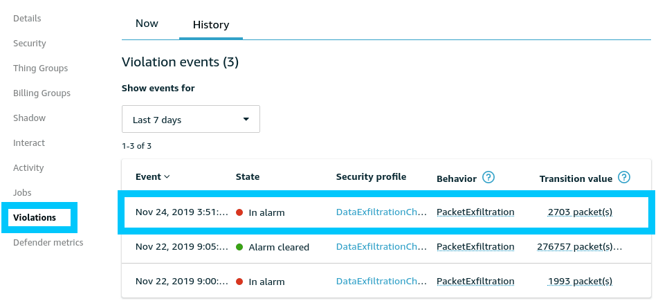
Task: Select the History tab
Action: click(x=210, y=25)
